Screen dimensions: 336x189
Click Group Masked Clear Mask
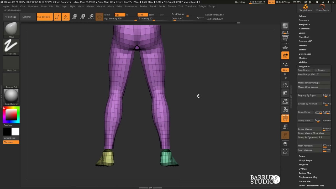point(314,133)
